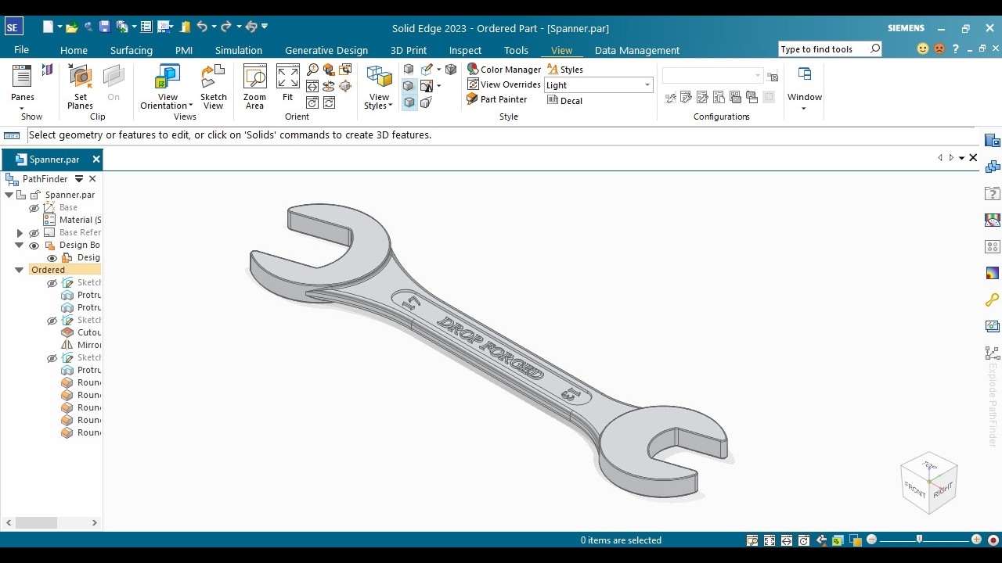Open the Surfacing tab

click(x=132, y=50)
